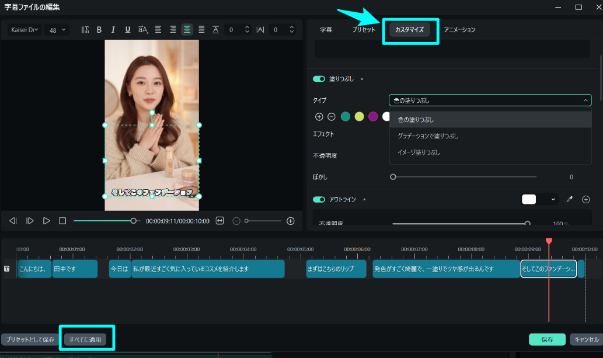Apply italic style to subtitle
The height and width of the screenshot is (358, 603).
pyautogui.click(x=113, y=30)
